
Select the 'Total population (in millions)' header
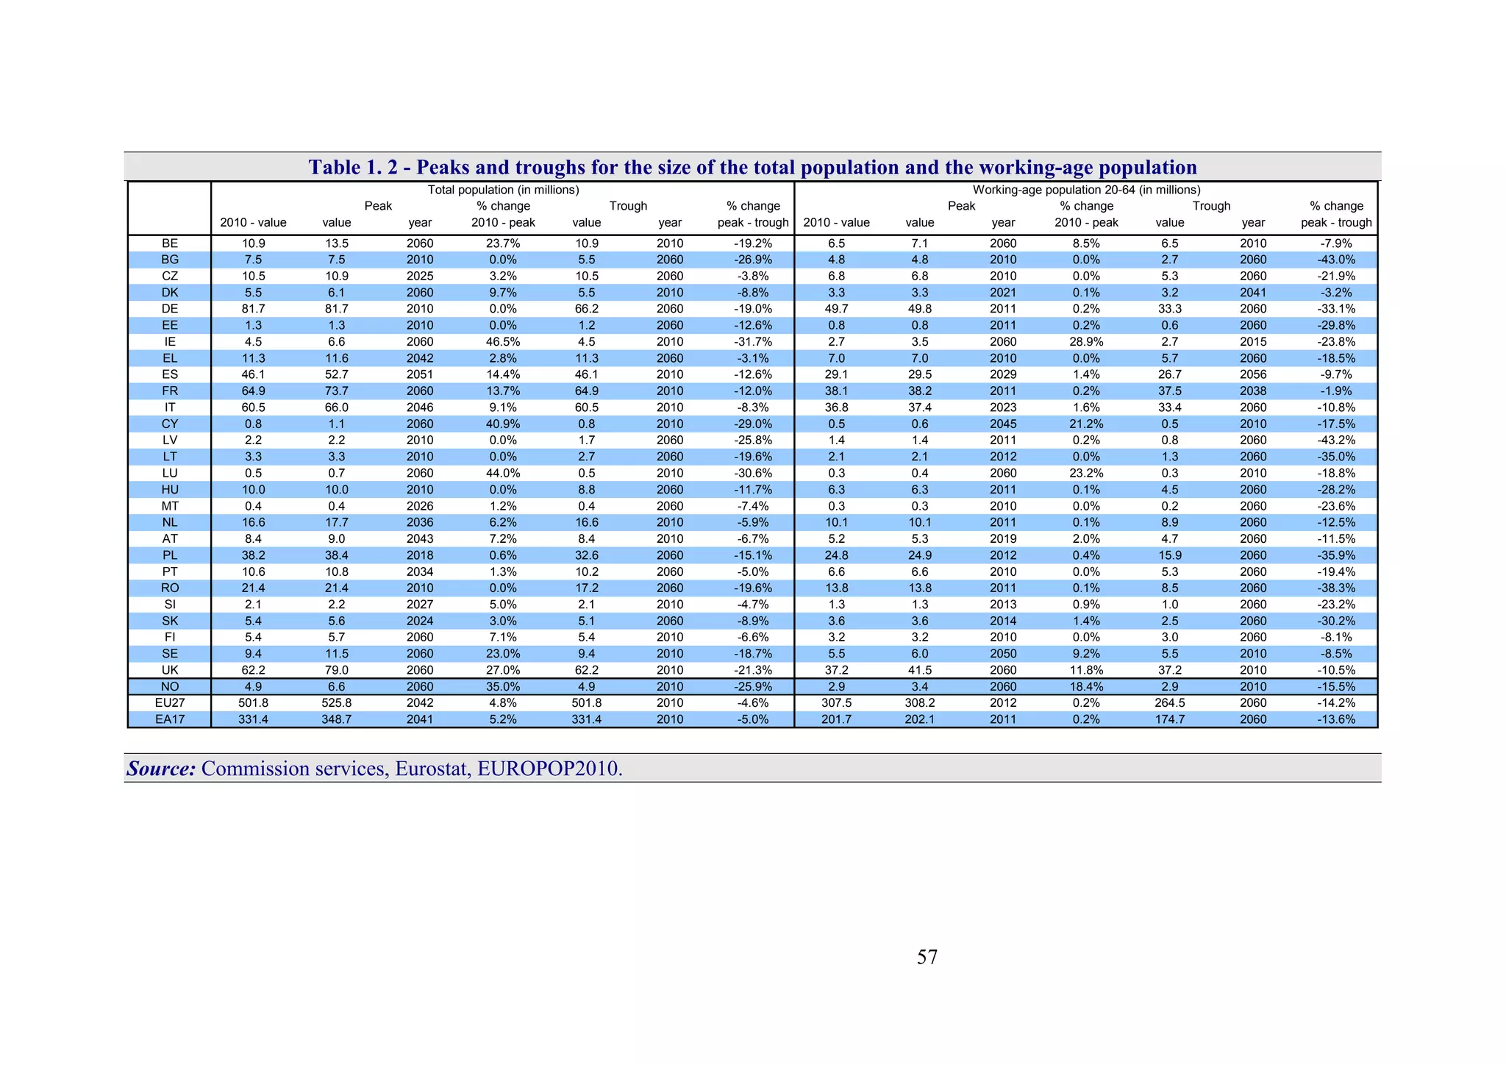click(504, 190)
